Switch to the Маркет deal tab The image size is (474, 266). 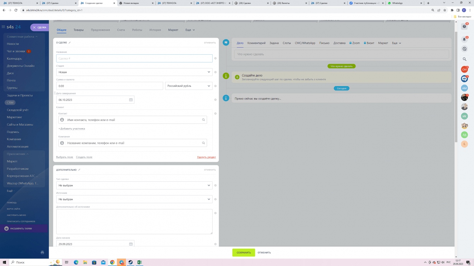tap(173, 30)
